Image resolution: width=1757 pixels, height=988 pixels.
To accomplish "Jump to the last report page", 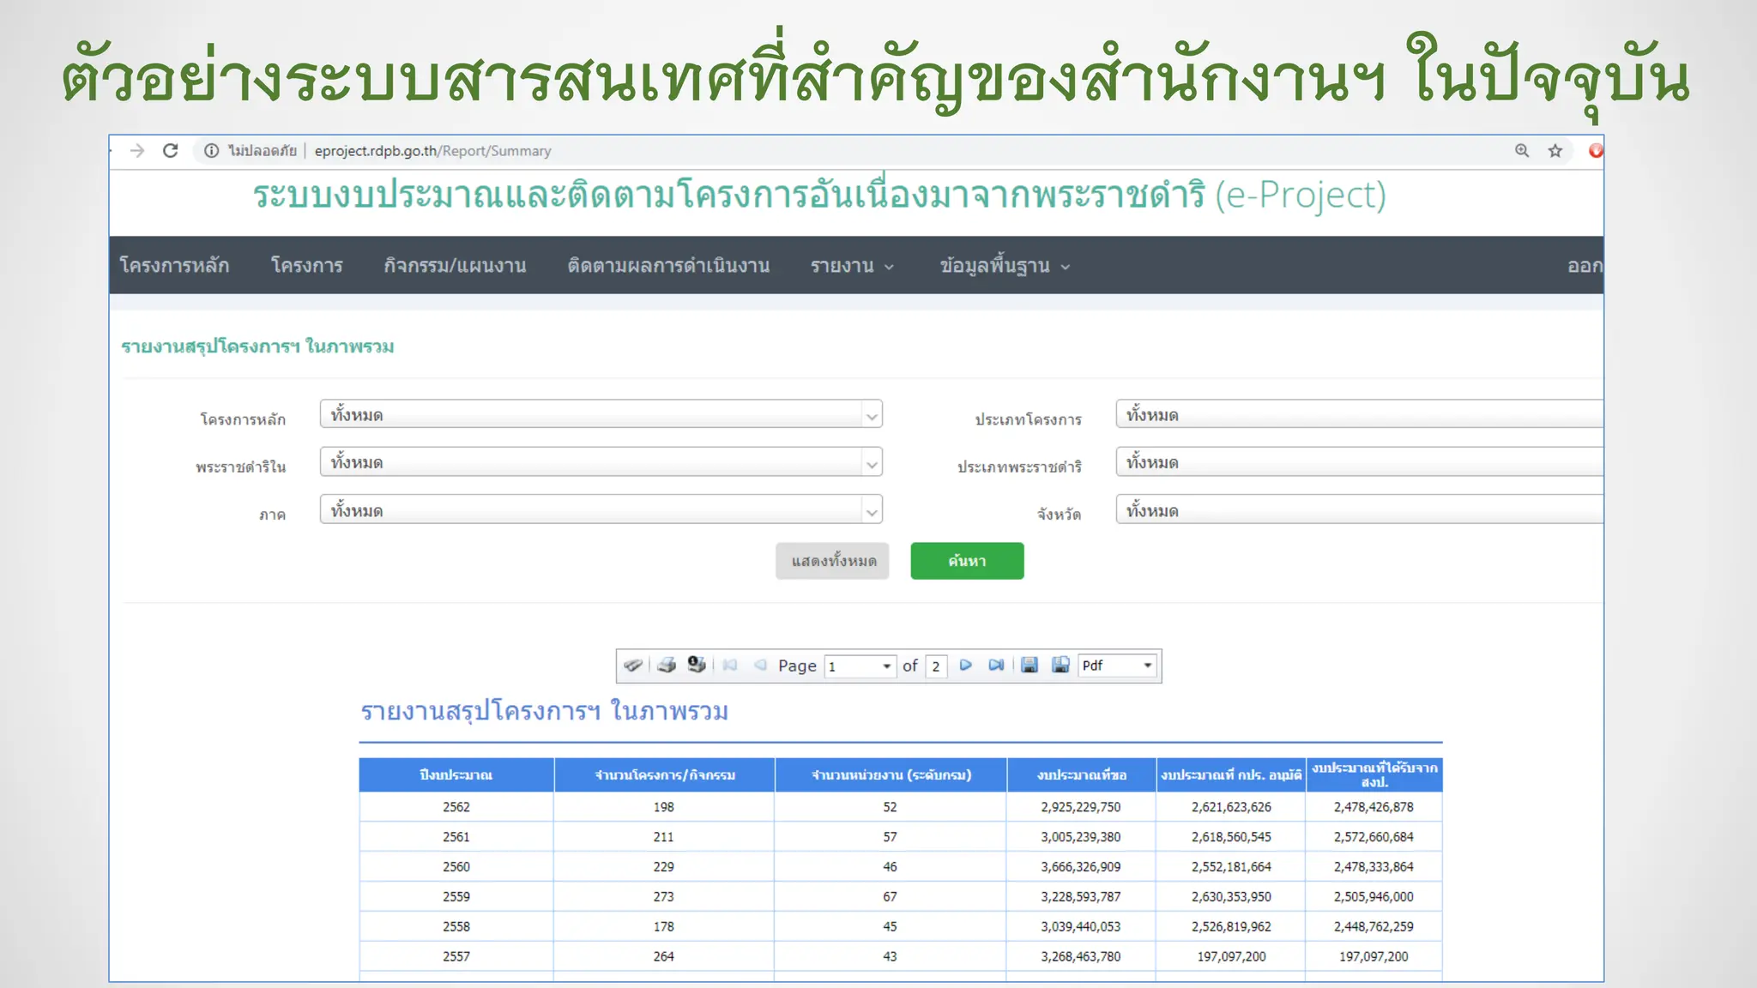I will tap(996, 666).
